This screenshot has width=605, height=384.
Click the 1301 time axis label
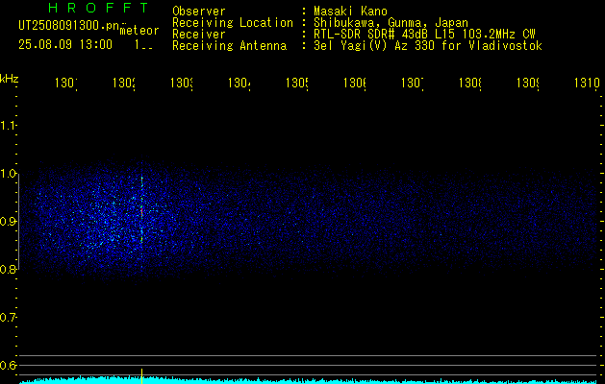pos(66,83)
